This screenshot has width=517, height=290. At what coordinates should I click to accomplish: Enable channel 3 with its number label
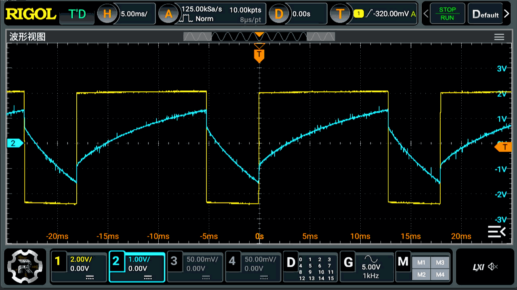pos(174,261)
